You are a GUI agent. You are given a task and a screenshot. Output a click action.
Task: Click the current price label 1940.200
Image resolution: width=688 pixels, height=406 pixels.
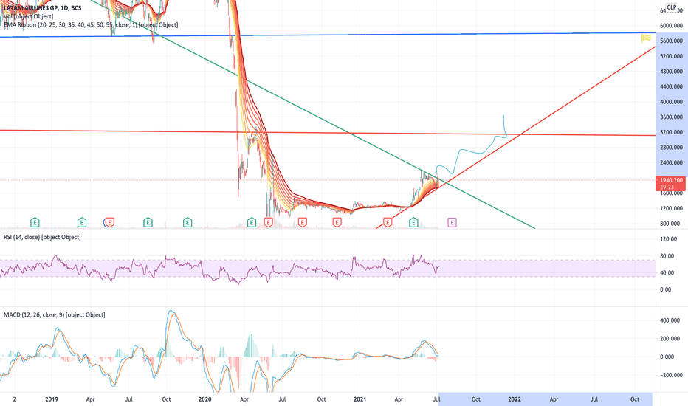(671, 180)
